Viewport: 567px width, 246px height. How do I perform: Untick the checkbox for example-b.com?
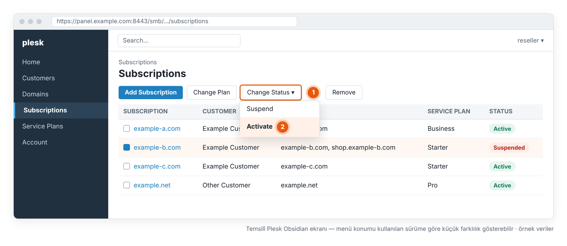pyautogui.click(x=127, y=147)
